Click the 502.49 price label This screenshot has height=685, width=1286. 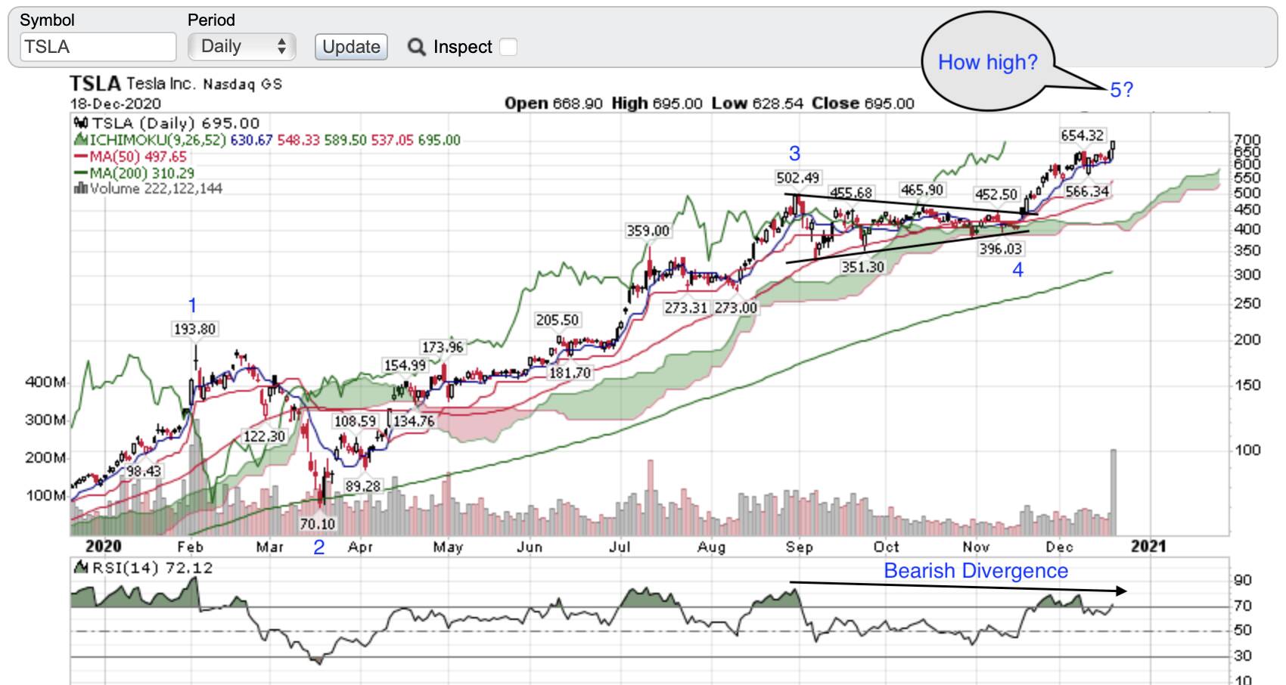pyautogui.click(x=797, y=178)
